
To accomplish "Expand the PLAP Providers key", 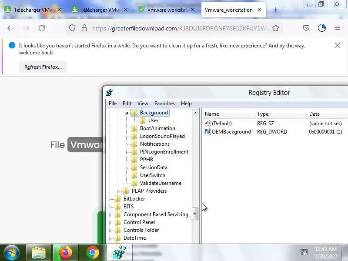I will [118, 191].
